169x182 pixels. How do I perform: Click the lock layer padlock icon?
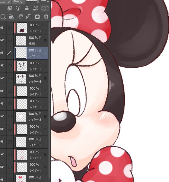27,8
